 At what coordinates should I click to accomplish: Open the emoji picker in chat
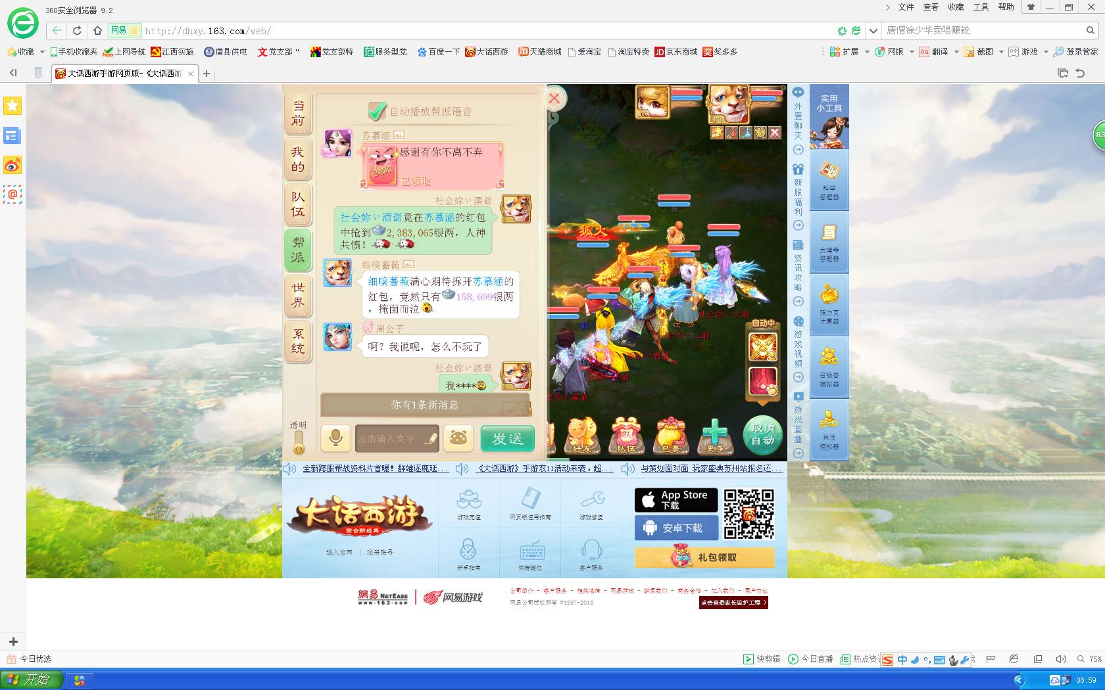458,438
